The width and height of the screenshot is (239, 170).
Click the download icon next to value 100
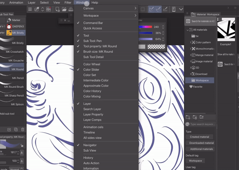point(22,161)
